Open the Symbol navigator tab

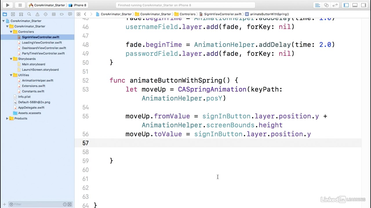[21, 14]
